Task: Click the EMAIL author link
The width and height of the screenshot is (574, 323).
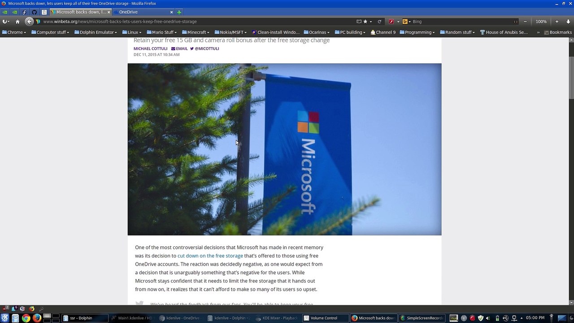Action: coord(179,48)
